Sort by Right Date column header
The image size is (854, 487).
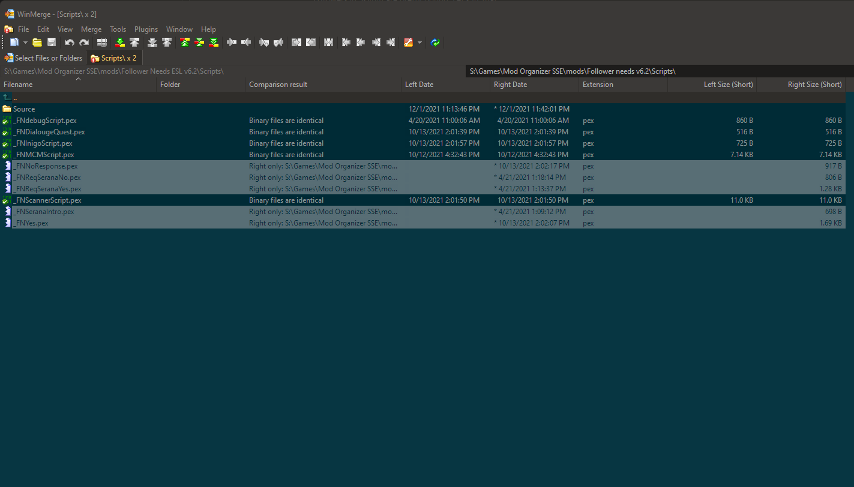(534, 85)
